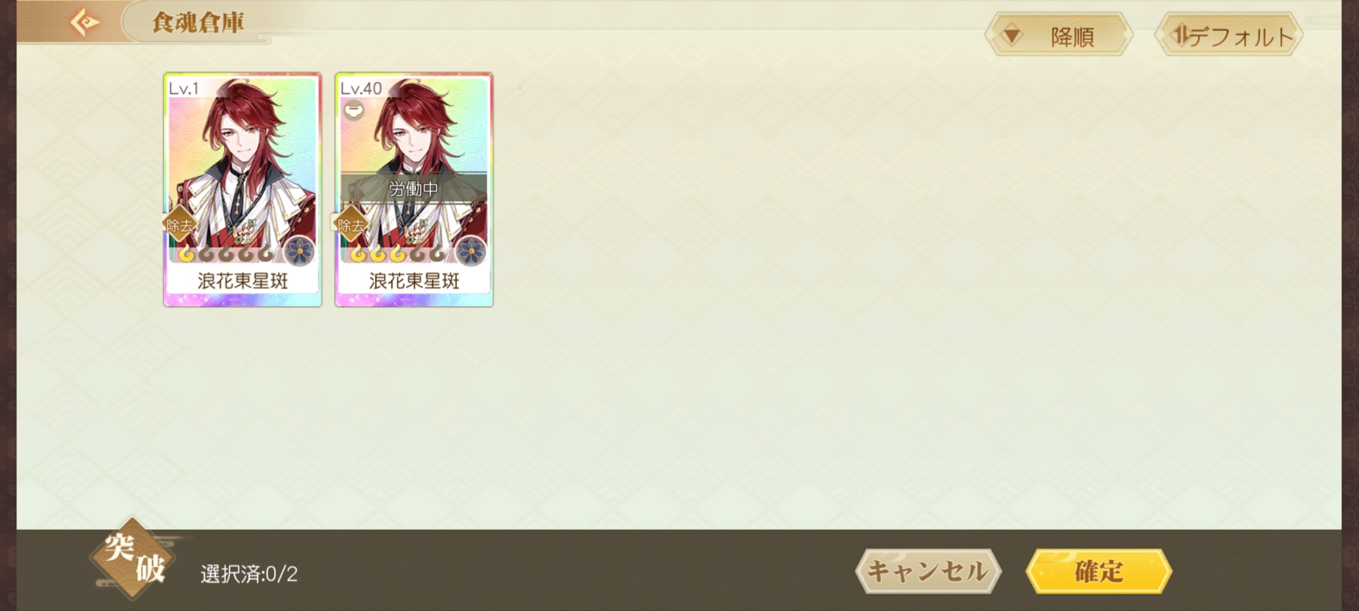
Task: Click the bowl icon on Lv.40 card
Action: click(x=354, y=110)
